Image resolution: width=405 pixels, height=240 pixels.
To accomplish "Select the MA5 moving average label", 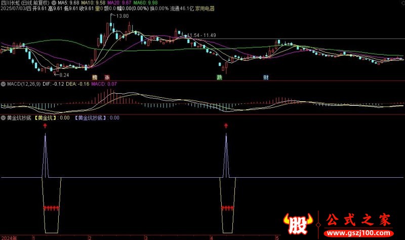I will tap(69, 3).
